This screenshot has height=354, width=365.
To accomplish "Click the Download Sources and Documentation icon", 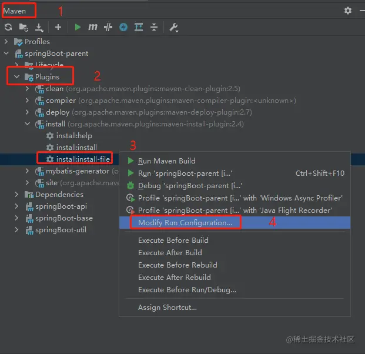I will 39,28.
